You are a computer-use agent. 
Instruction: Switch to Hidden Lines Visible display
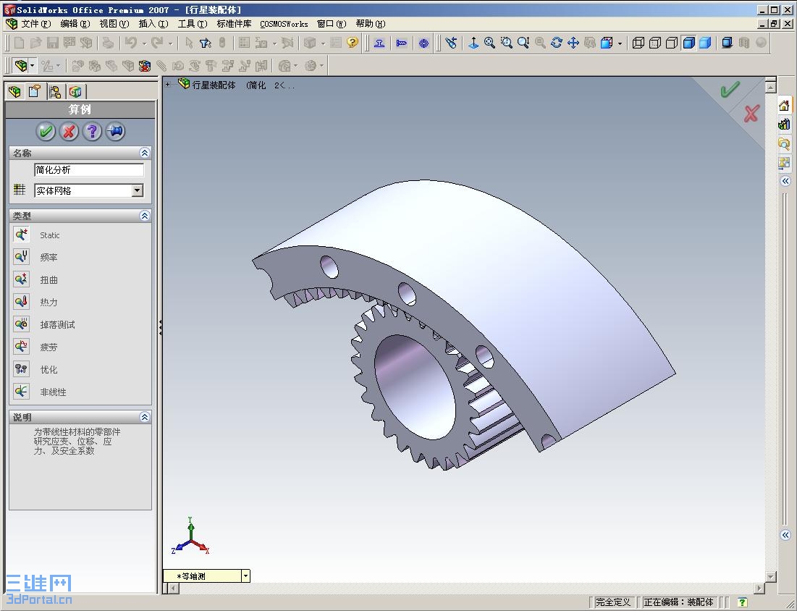click(655, 43)
